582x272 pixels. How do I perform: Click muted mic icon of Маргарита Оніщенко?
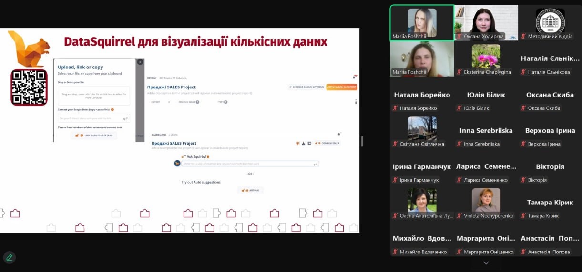[459, 252]
